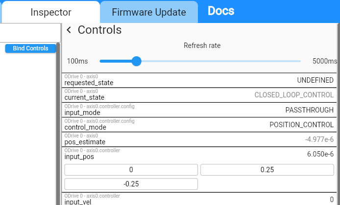Image resolution: width=340 pixels, height=205 pixels.
Task: Click the Bind Controls button
Action: pos(30,48)
